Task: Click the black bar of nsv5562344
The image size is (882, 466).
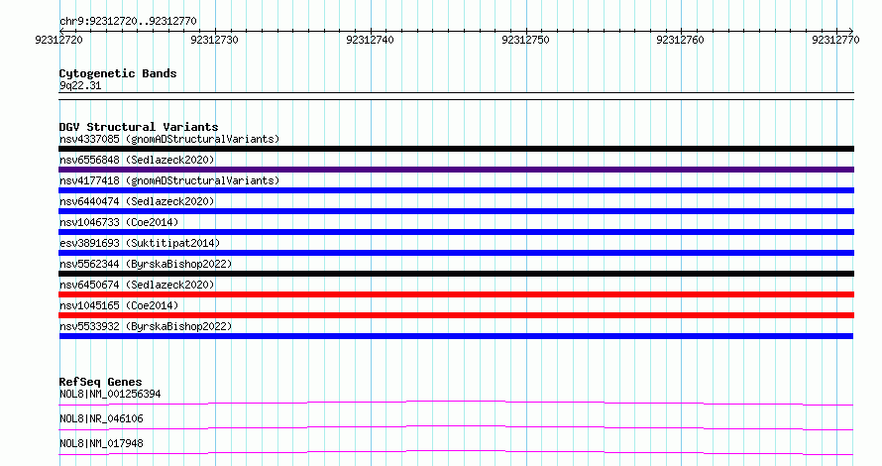Action: [x=456, y=274]
